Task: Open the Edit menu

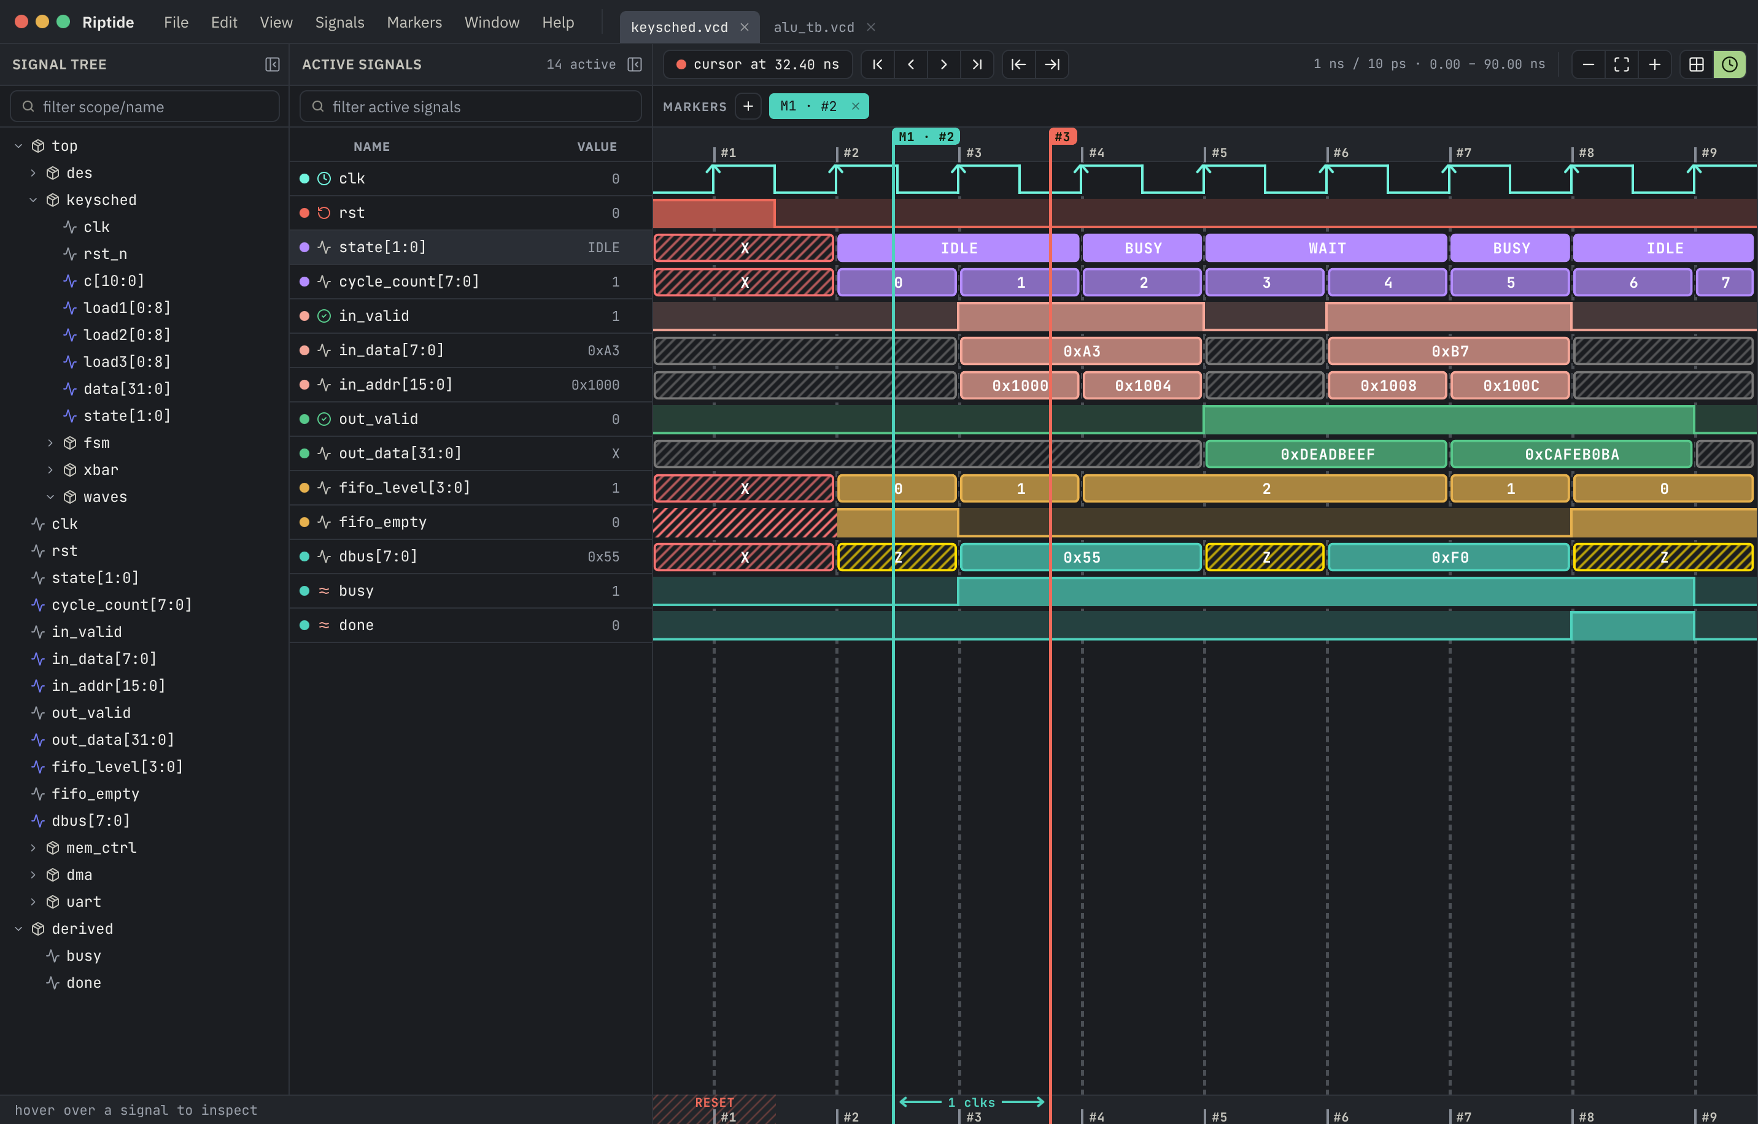Action: click(224, 23)
